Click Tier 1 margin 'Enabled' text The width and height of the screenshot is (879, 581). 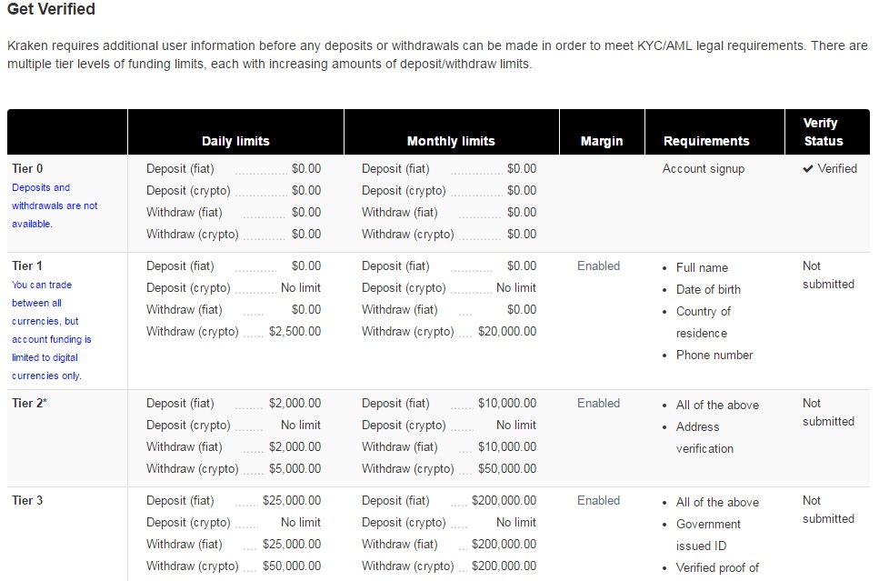pyautogui.click(x=598, y=266)
